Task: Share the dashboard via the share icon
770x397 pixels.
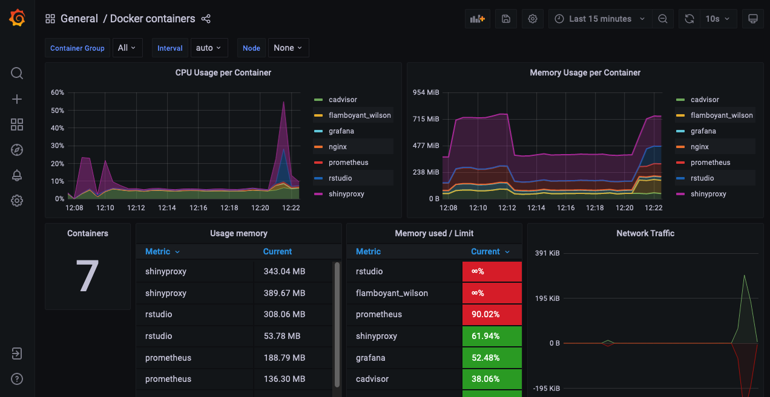Action: coord(206,19)
